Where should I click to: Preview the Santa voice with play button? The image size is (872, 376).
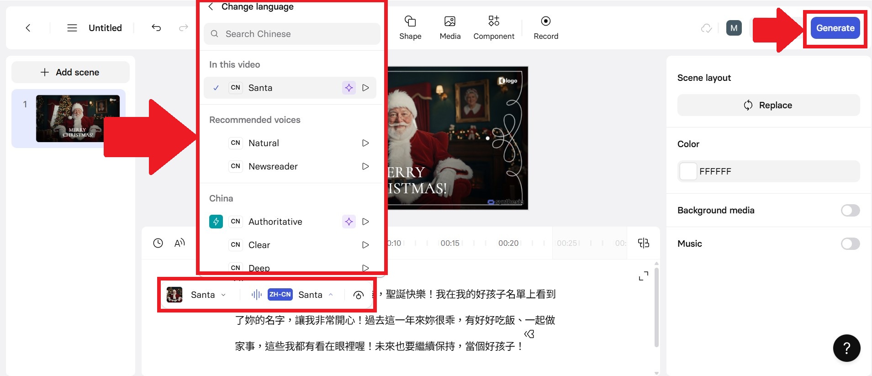365,88
